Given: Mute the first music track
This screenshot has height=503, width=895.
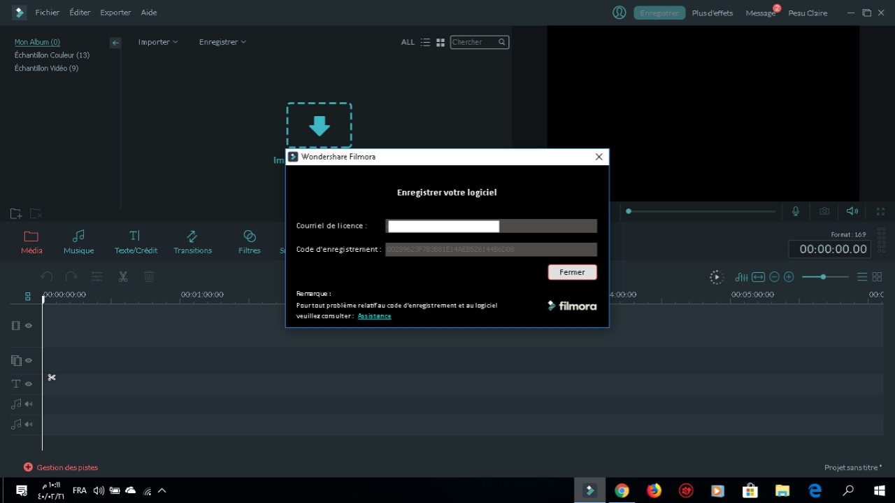Looking at the screenshot, I should tap(29, 404).
